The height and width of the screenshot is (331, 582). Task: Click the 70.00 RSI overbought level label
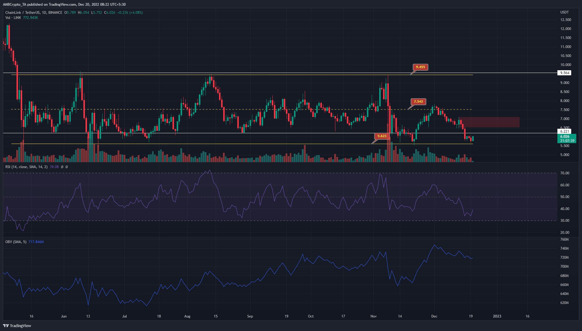click(565, 173)
